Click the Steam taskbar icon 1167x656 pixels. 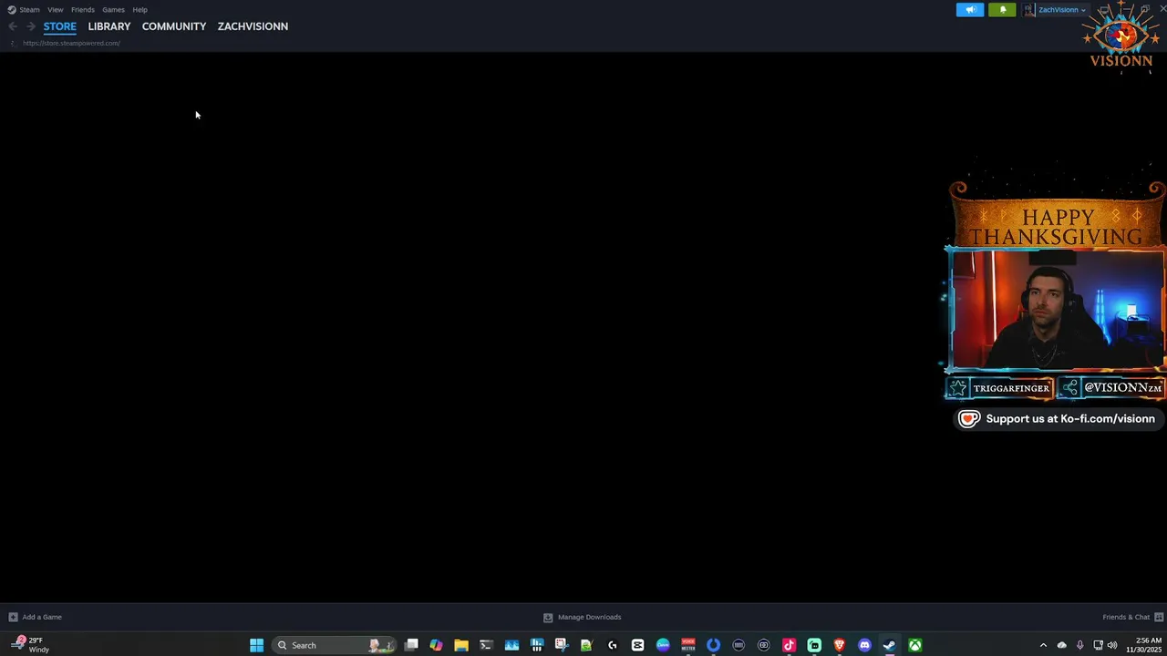[x=889, y=645]
